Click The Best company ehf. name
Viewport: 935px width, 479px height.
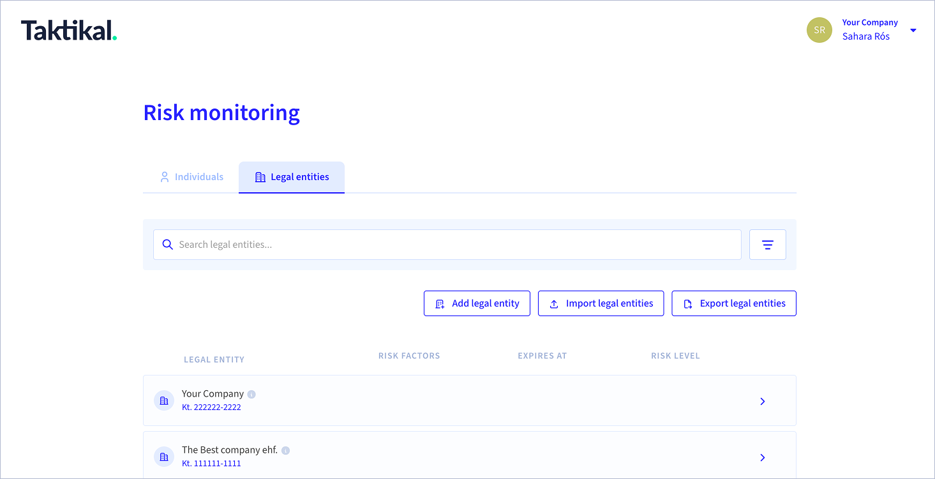(230, 450)
